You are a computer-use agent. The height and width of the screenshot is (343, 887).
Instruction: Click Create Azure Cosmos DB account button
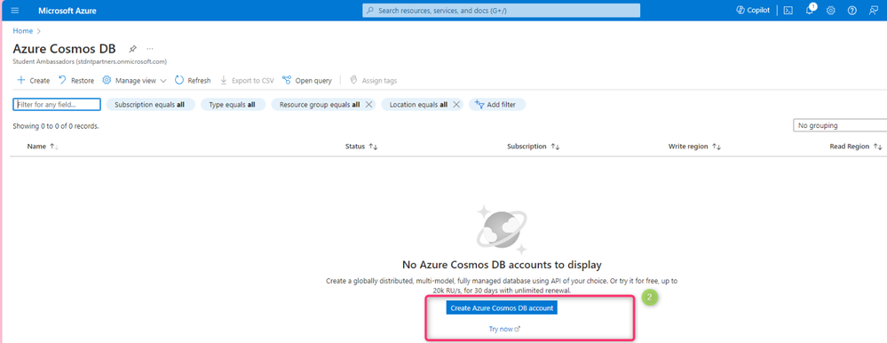502,308
